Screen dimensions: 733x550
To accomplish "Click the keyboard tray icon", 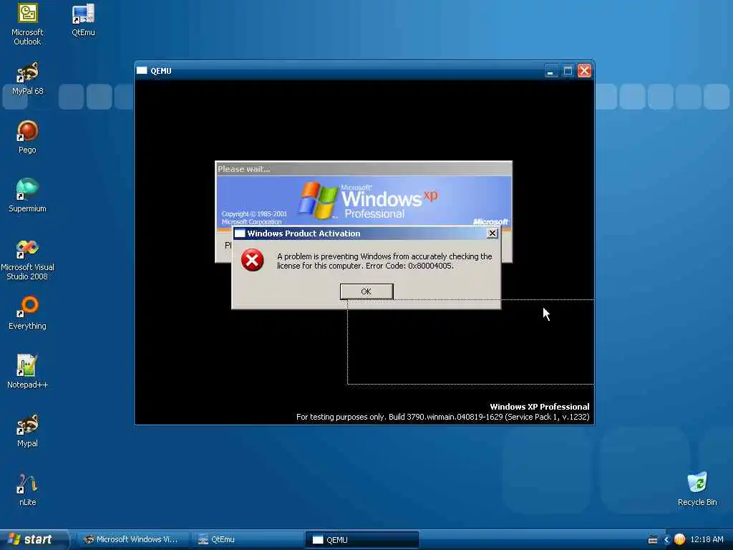I will pos(653,540).
